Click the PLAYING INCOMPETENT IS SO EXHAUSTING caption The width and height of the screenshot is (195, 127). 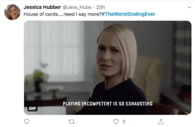[x=108, y=104]
